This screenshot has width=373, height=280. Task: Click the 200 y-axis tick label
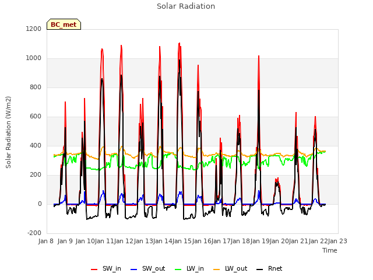pyautogui.click(x=36, y=175)
